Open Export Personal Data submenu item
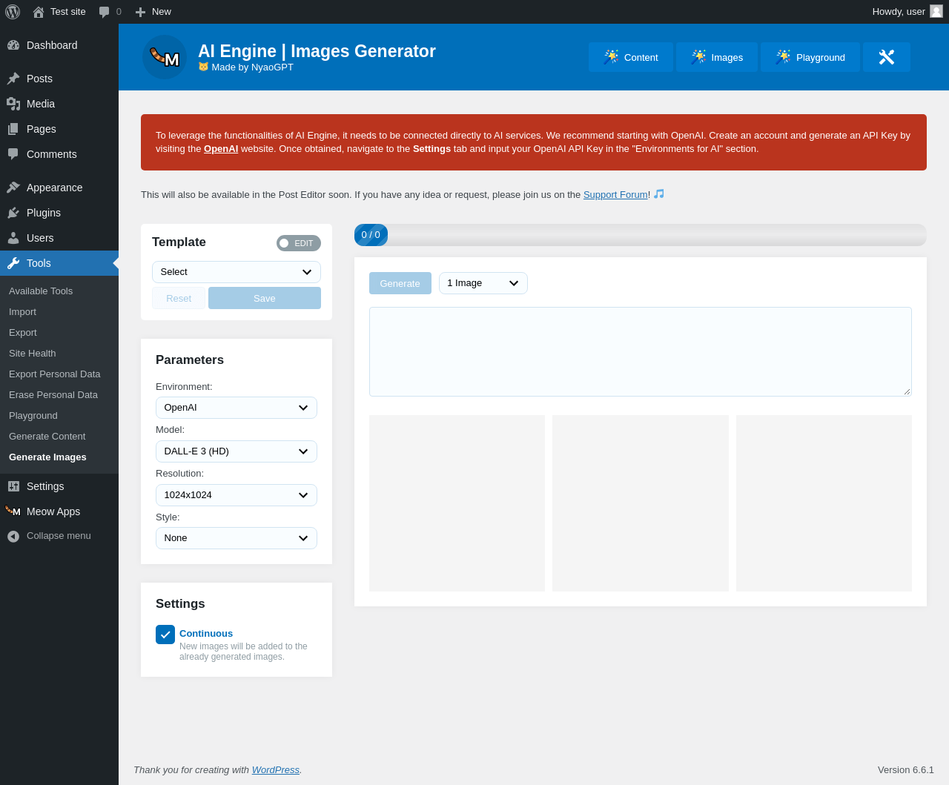Screen dimensions: 949x785 click(55, 374)
